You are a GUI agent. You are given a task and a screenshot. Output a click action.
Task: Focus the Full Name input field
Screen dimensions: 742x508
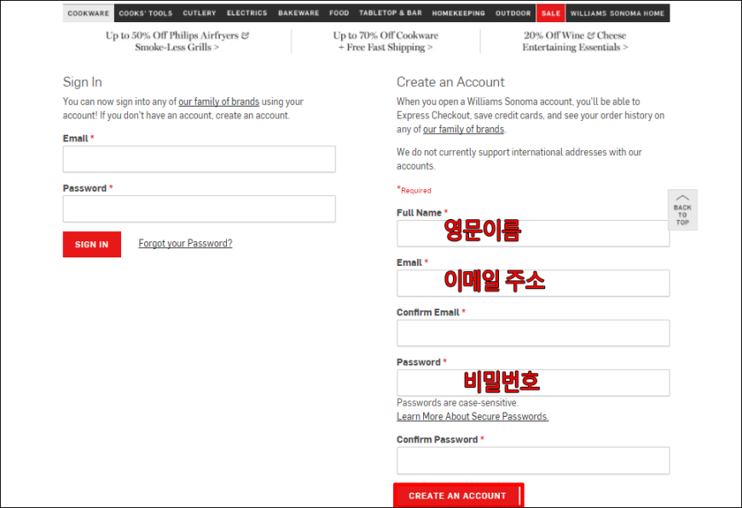coord(533,234)
